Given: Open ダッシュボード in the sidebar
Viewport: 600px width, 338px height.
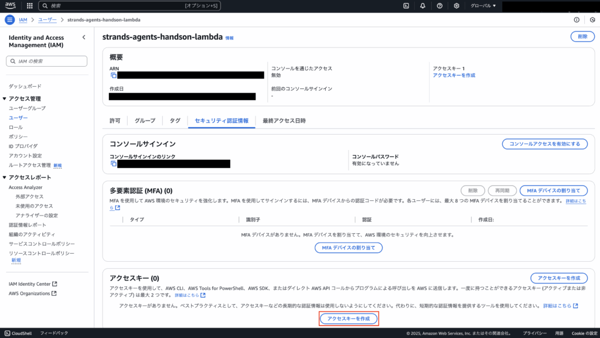Looking at the screenshot, I should [x=25, y=87].
